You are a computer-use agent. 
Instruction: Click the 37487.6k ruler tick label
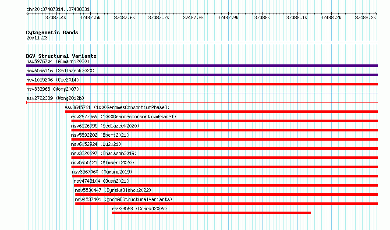click(124, 18)
